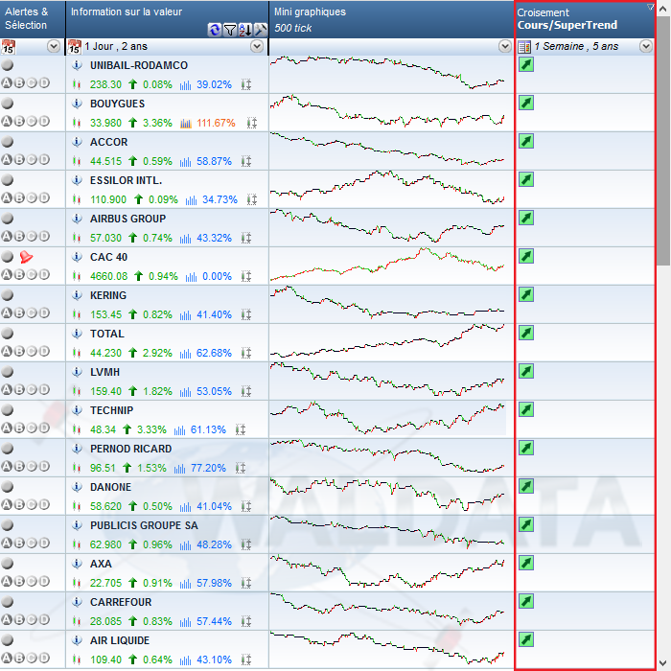Click the volume bars icon for BOUYGUES
Image resolution: width=671 pixels, height=671 pixels.
(186, 124)
